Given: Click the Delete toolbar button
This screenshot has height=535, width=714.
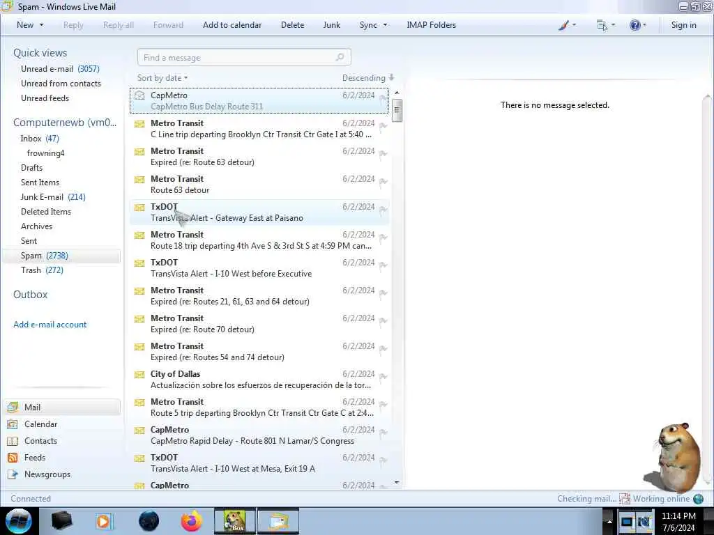Looking at the screenshot, I should coord(292,25).
